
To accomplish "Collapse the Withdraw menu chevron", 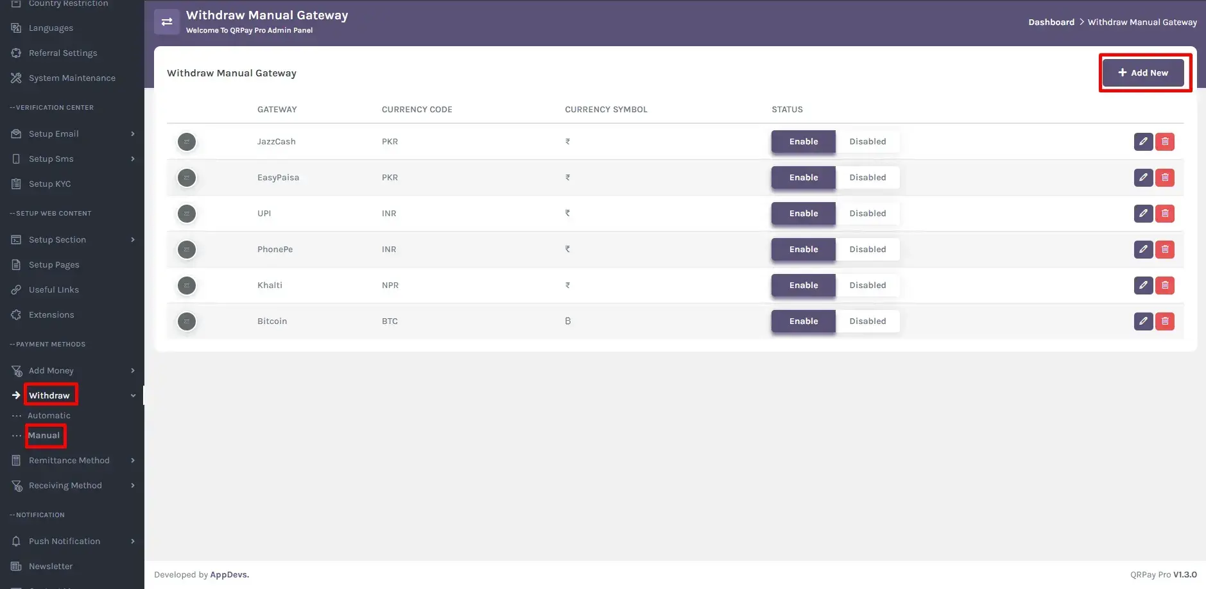I will click(133, 396).
